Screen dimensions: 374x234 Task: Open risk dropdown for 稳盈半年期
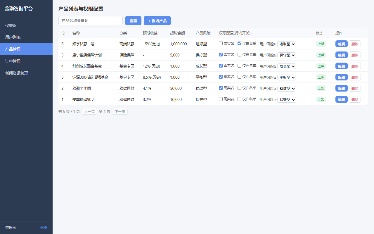pyautogui.click(x=287, y=89)
